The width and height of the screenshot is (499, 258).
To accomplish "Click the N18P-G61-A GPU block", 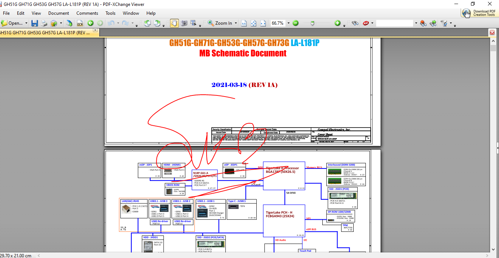I will pyautogui.click(x=205, y=180).
